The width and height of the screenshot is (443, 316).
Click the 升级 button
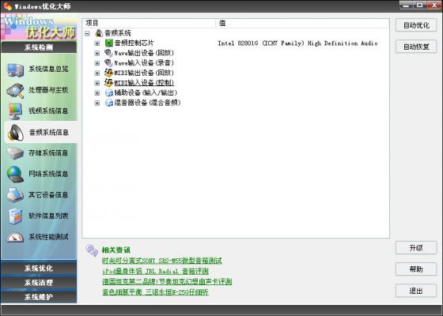pos(416,248)
